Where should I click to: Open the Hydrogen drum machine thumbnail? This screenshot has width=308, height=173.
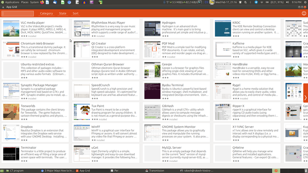pos(152,28)
